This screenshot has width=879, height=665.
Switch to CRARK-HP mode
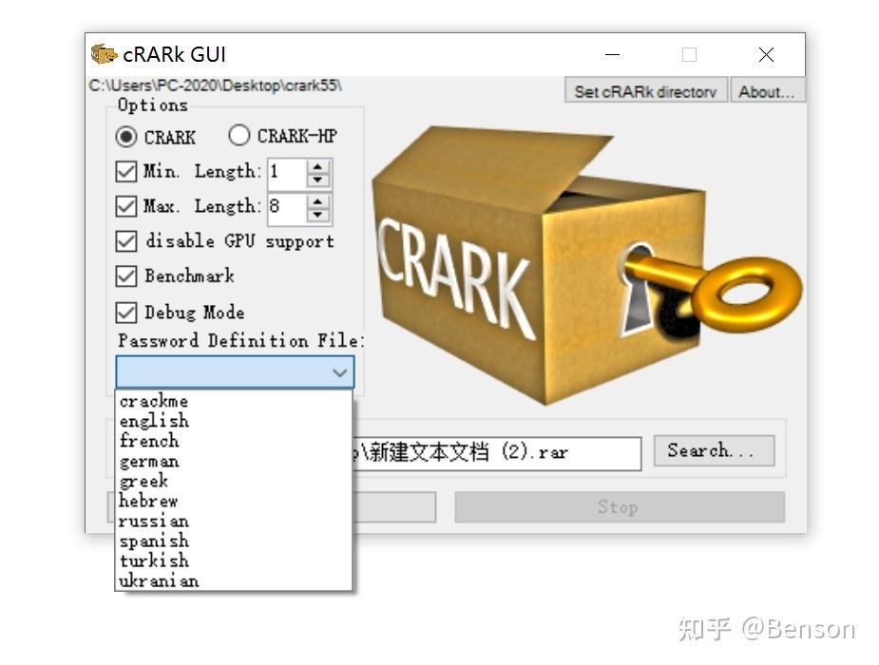click(x=239, y=136)
